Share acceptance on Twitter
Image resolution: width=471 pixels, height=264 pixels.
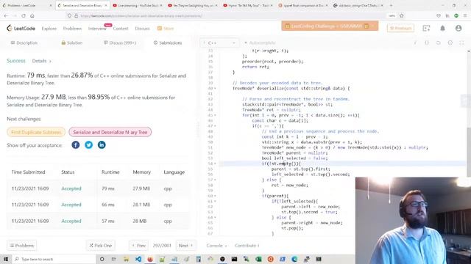pos(88,145)
